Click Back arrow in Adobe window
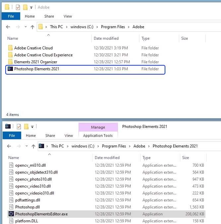The width and height of the screenshot is (221, 224). [x=8, y=27]
